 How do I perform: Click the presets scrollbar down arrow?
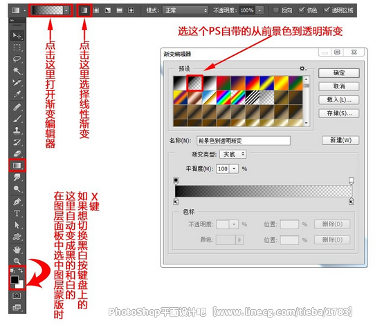pyautogui.click(x=306, y=123)
